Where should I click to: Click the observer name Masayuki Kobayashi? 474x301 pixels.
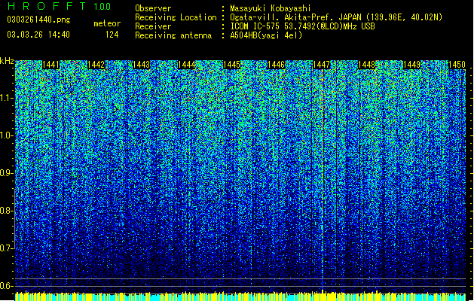[x=271, y=8]
